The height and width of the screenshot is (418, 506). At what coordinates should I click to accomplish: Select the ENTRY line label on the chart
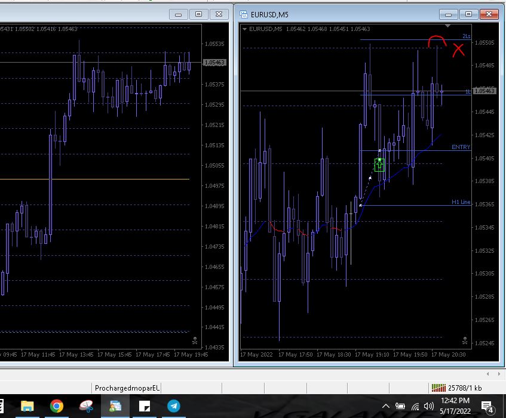tap(461, 147)
